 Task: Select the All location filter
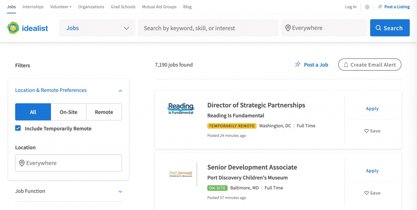tap(33, 112)
